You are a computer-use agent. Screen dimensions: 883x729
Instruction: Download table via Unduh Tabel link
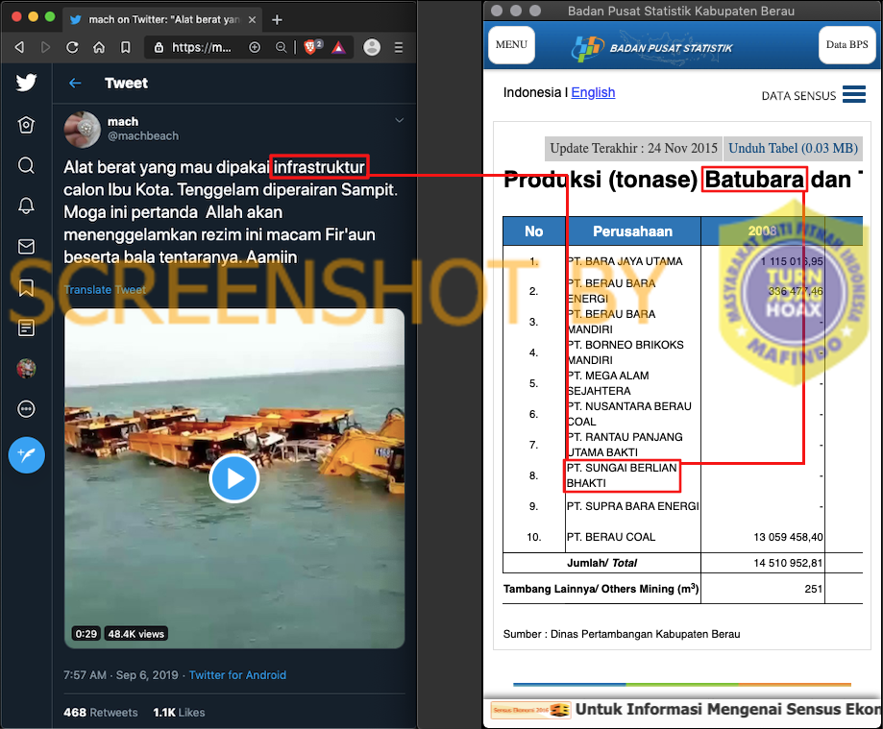point(793,149)
